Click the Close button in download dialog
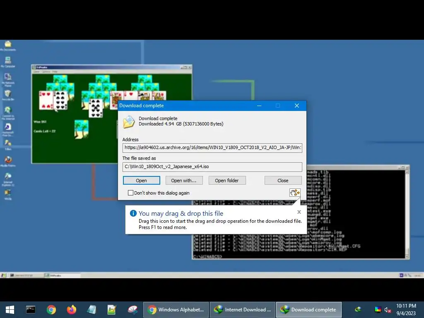Viewport: 424px width, 318px height. [283, 181]
